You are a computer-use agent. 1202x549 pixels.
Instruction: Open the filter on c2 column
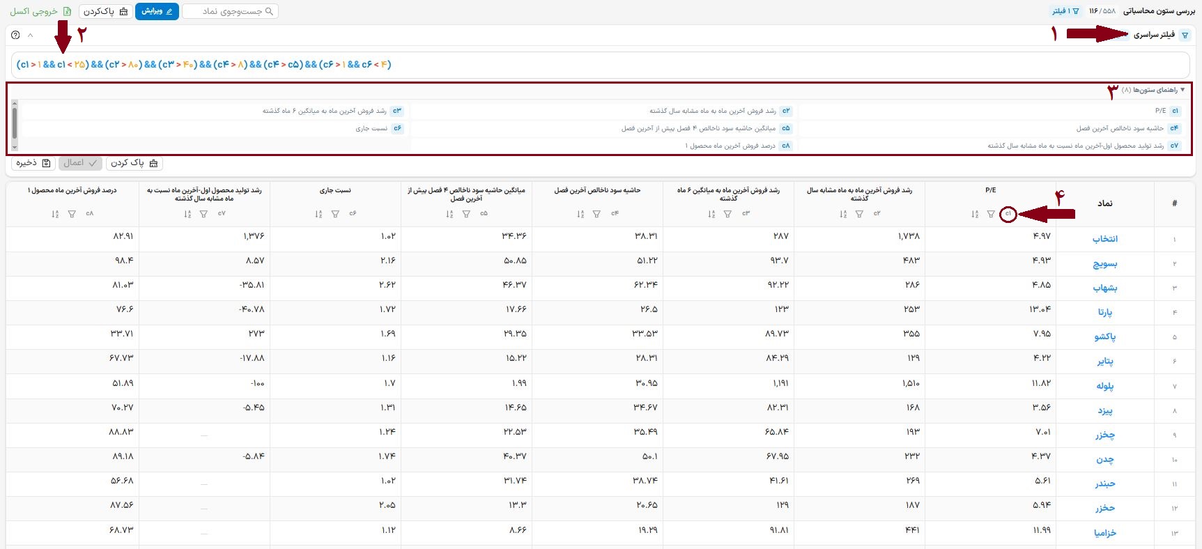[859, 214]
